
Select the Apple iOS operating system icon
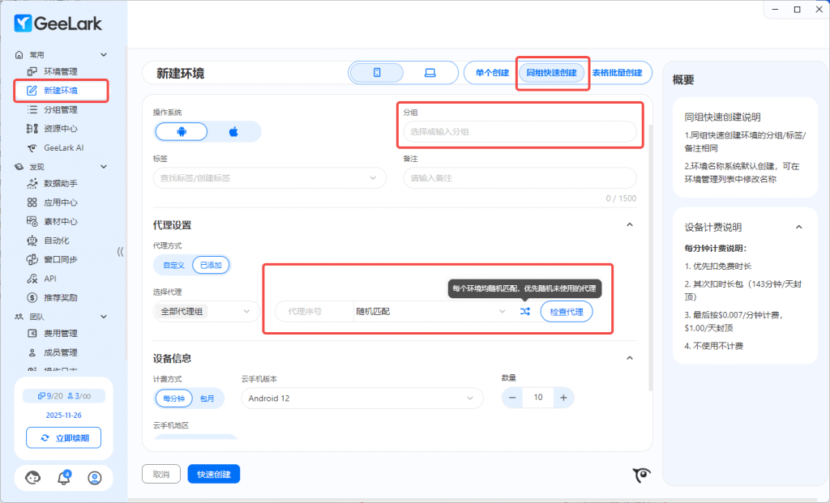pyautogui.click(x=233, y=131)
